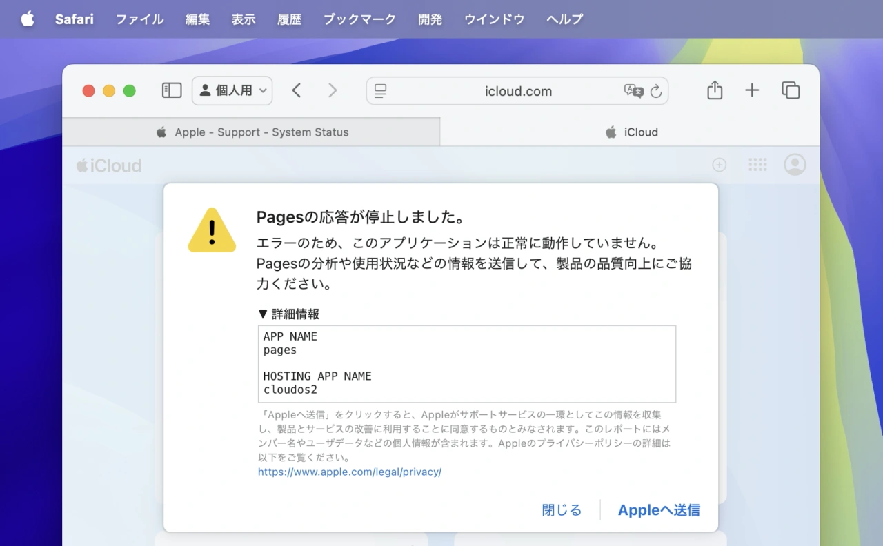Open the Apple menu
This screenshot has width=883, height=546.
point(28,19)
